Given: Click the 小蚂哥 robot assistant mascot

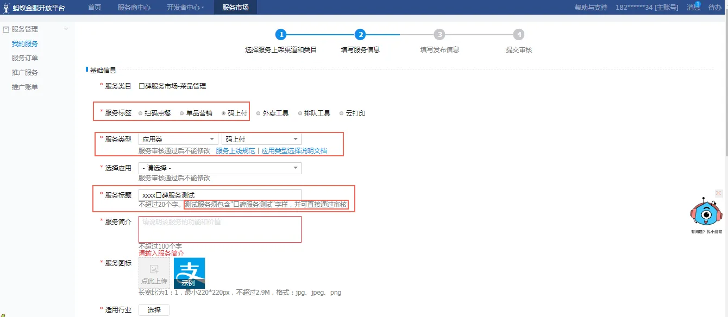Looking at the screenshot, I should (706, 213).
